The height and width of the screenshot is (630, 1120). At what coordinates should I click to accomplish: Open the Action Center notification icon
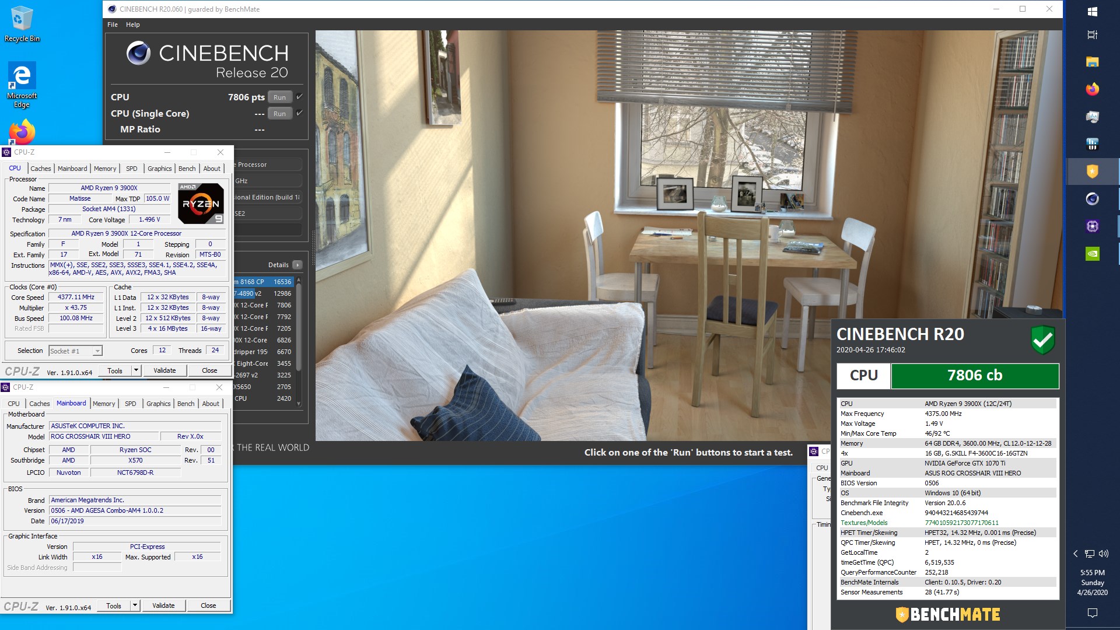pos(1093,612)
